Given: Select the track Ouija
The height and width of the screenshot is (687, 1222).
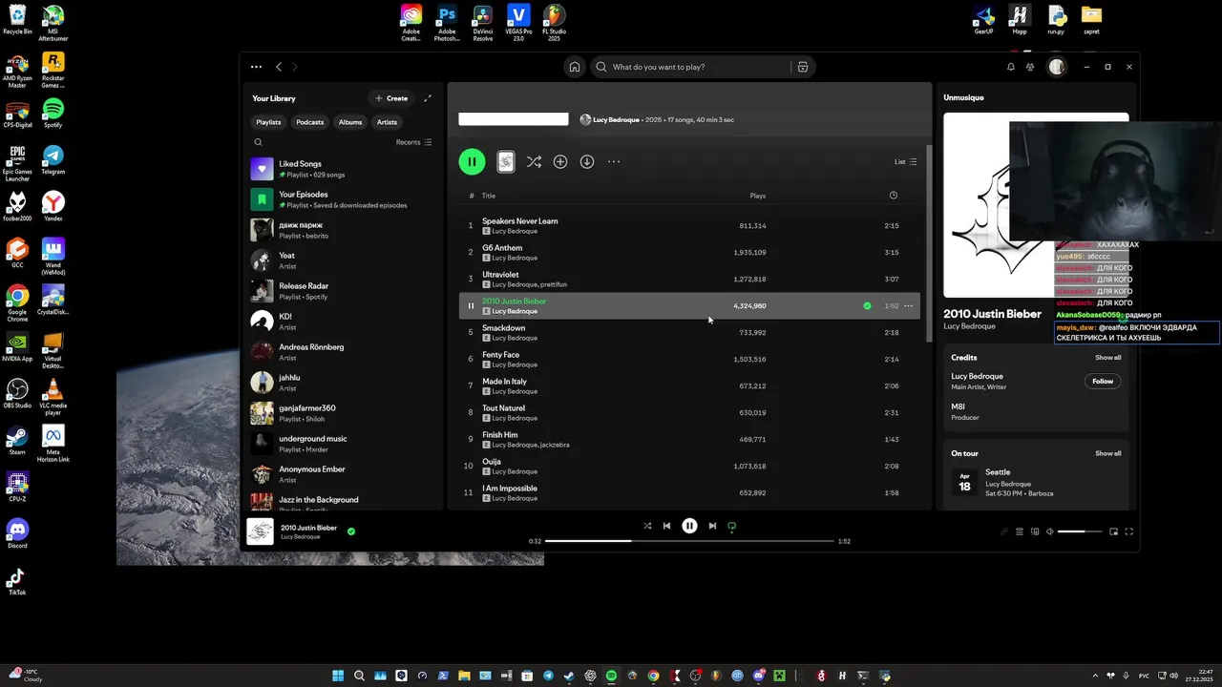Looking at the screenshot, I should [491, 462].
